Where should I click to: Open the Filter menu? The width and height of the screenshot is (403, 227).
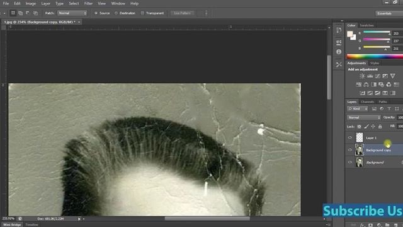[x=88, y=4]
